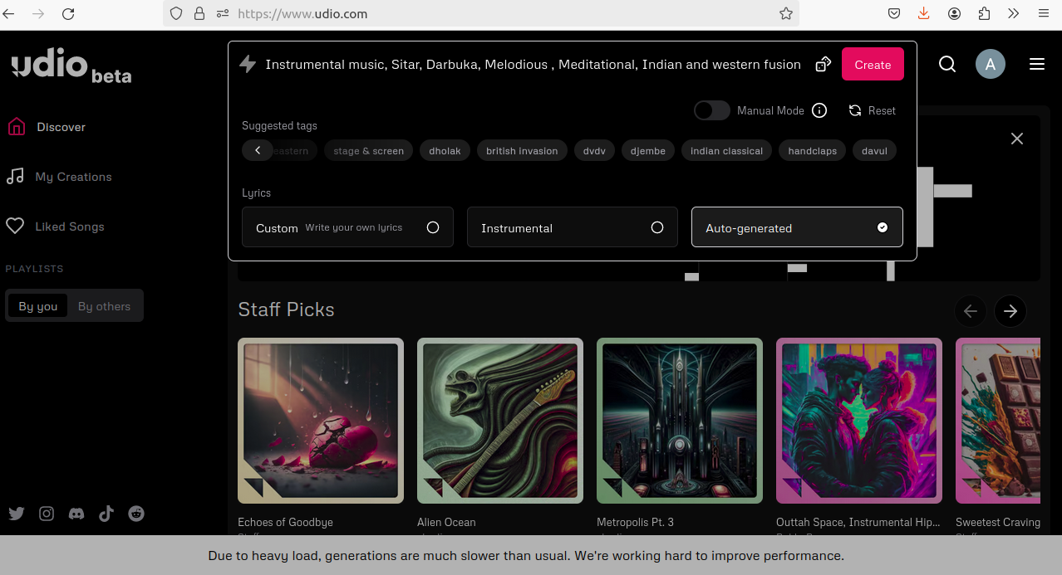Show previous Staff Picks with left arrow
The width and height of the screenshot is (1062, 575).
(x=971, y=311)
